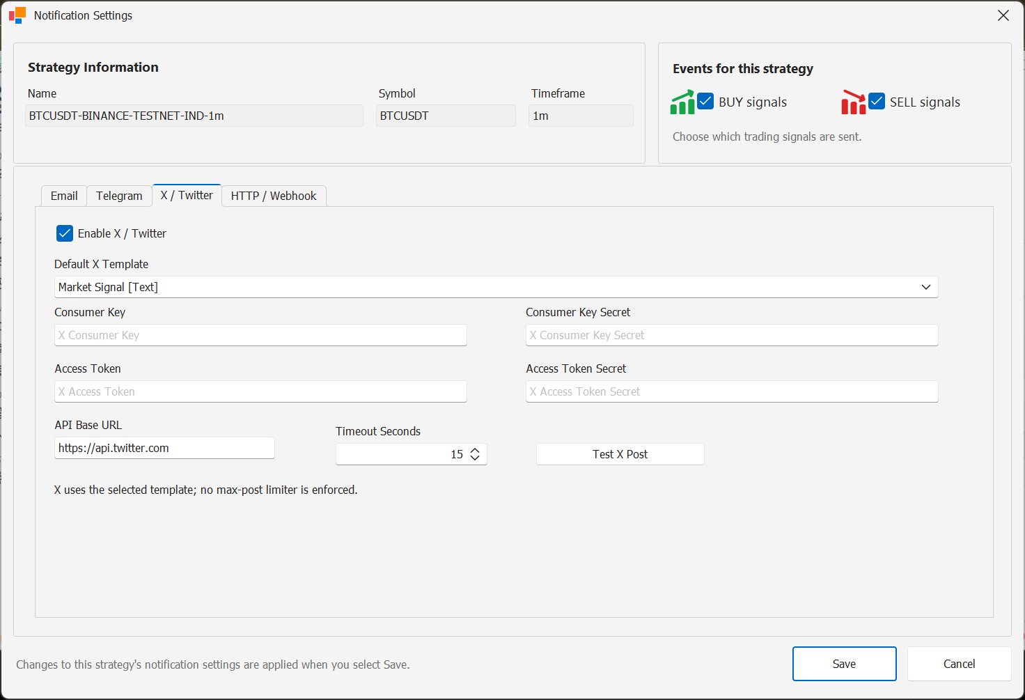Click the 'Changes to this strategy's notification settings' note
Image resolution: width=1025 pixels, height=700 pixels.
pos(213,664)
